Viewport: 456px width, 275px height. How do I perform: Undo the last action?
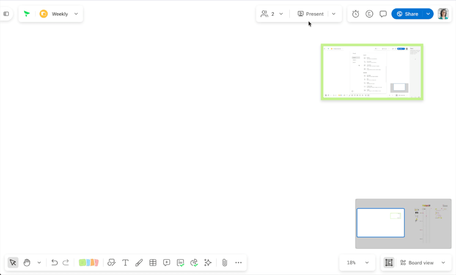coord(54,263)
